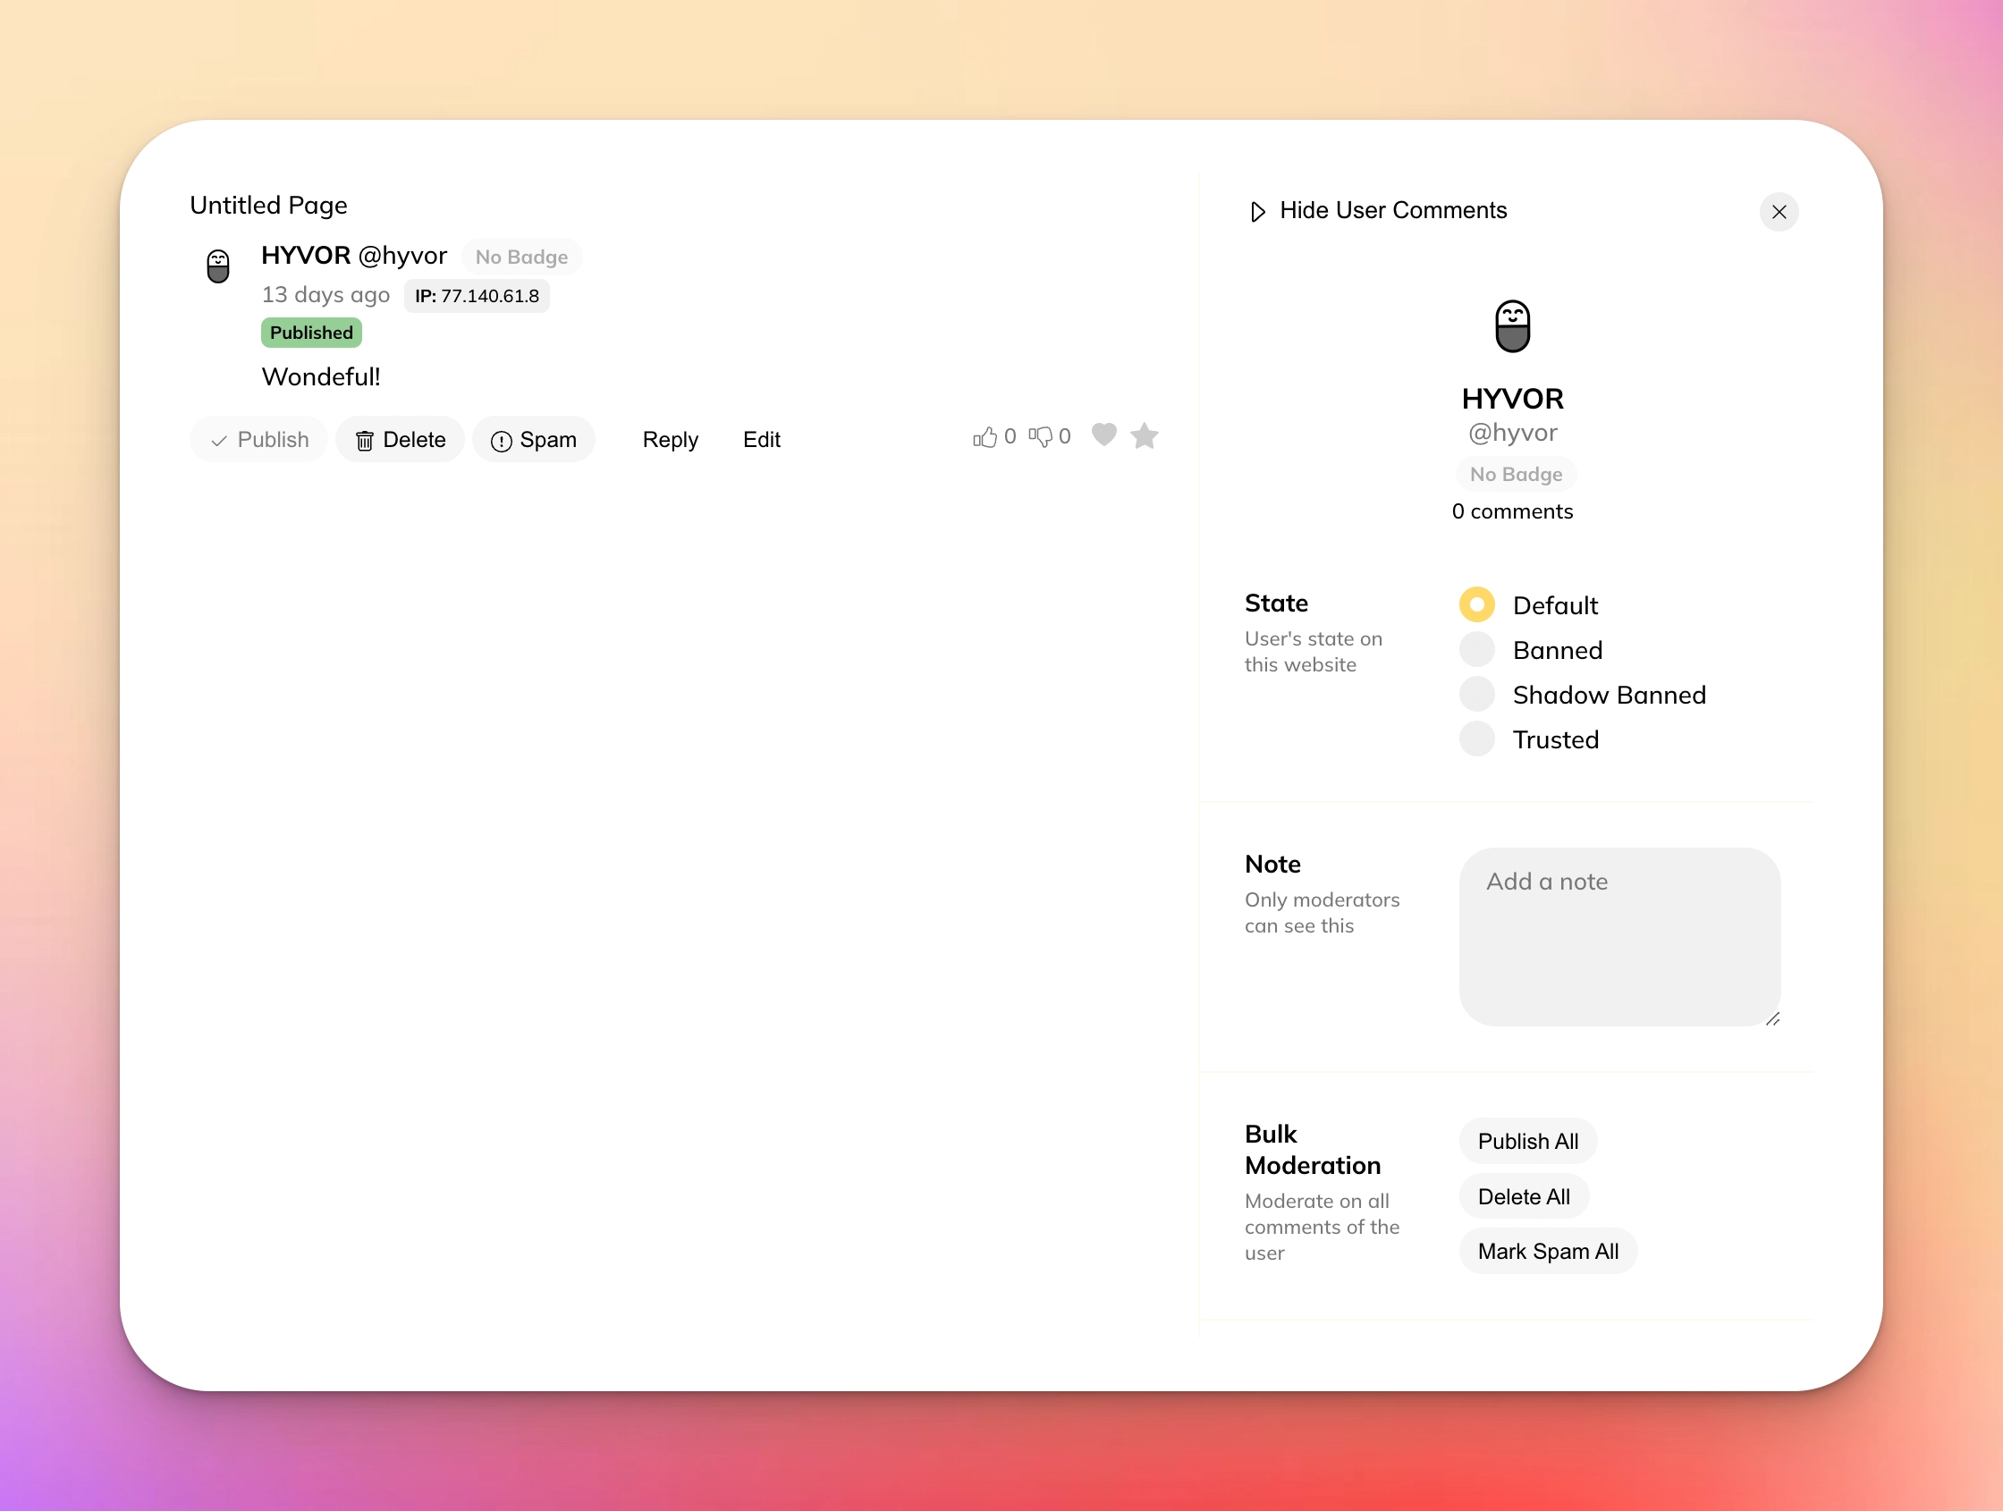
Task: Click the Wondeful! comment text
Action: (320, 376)
